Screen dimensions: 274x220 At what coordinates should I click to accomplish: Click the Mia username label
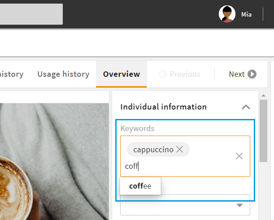(246, 14)
